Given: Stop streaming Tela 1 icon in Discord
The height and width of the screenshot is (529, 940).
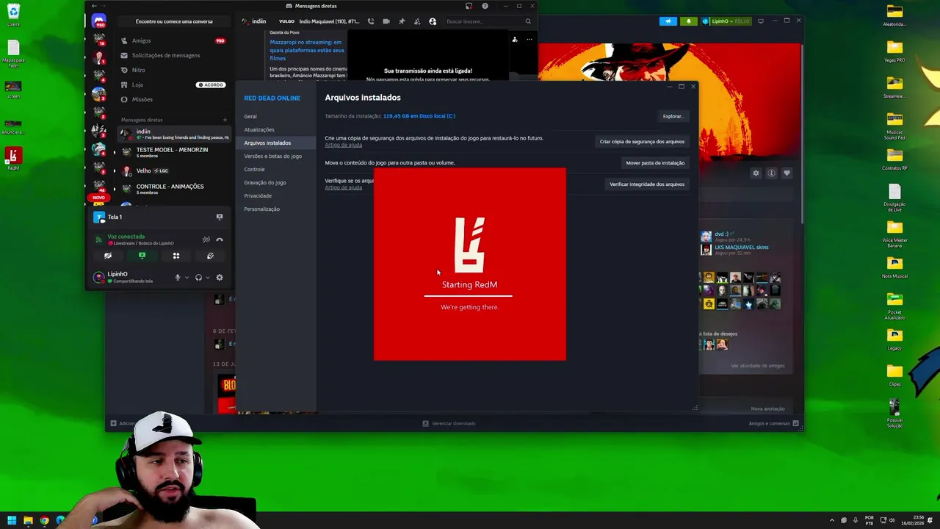Looking at the screenshot, I should click(219, 217).
